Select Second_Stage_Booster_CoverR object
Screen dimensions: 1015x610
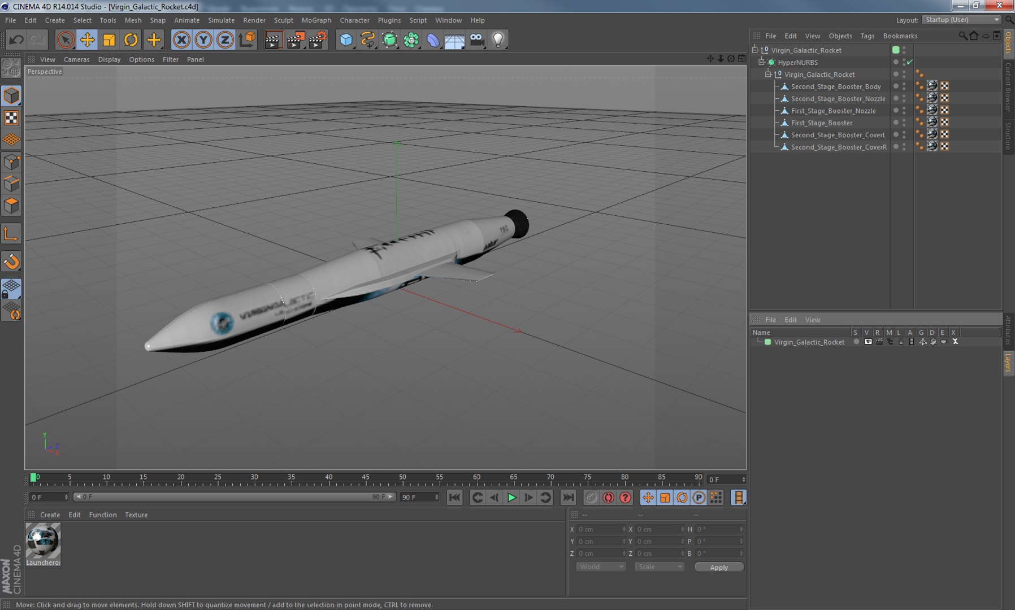click(x=839, y=147)
